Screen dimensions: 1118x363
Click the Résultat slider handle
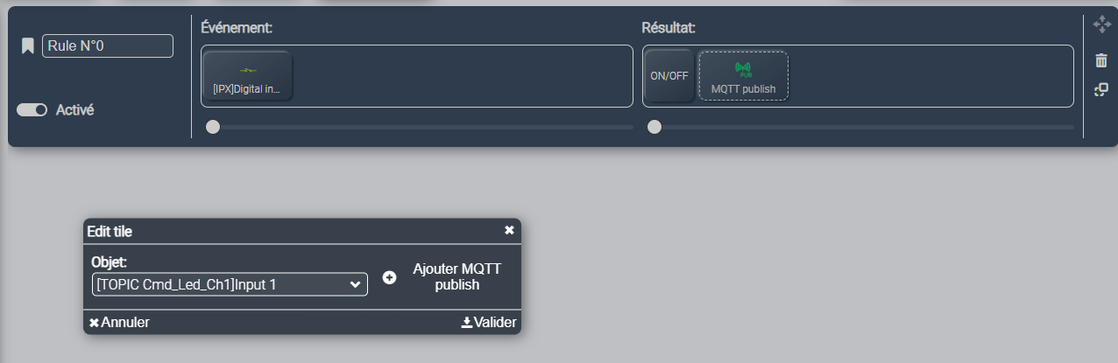[655, 127]
